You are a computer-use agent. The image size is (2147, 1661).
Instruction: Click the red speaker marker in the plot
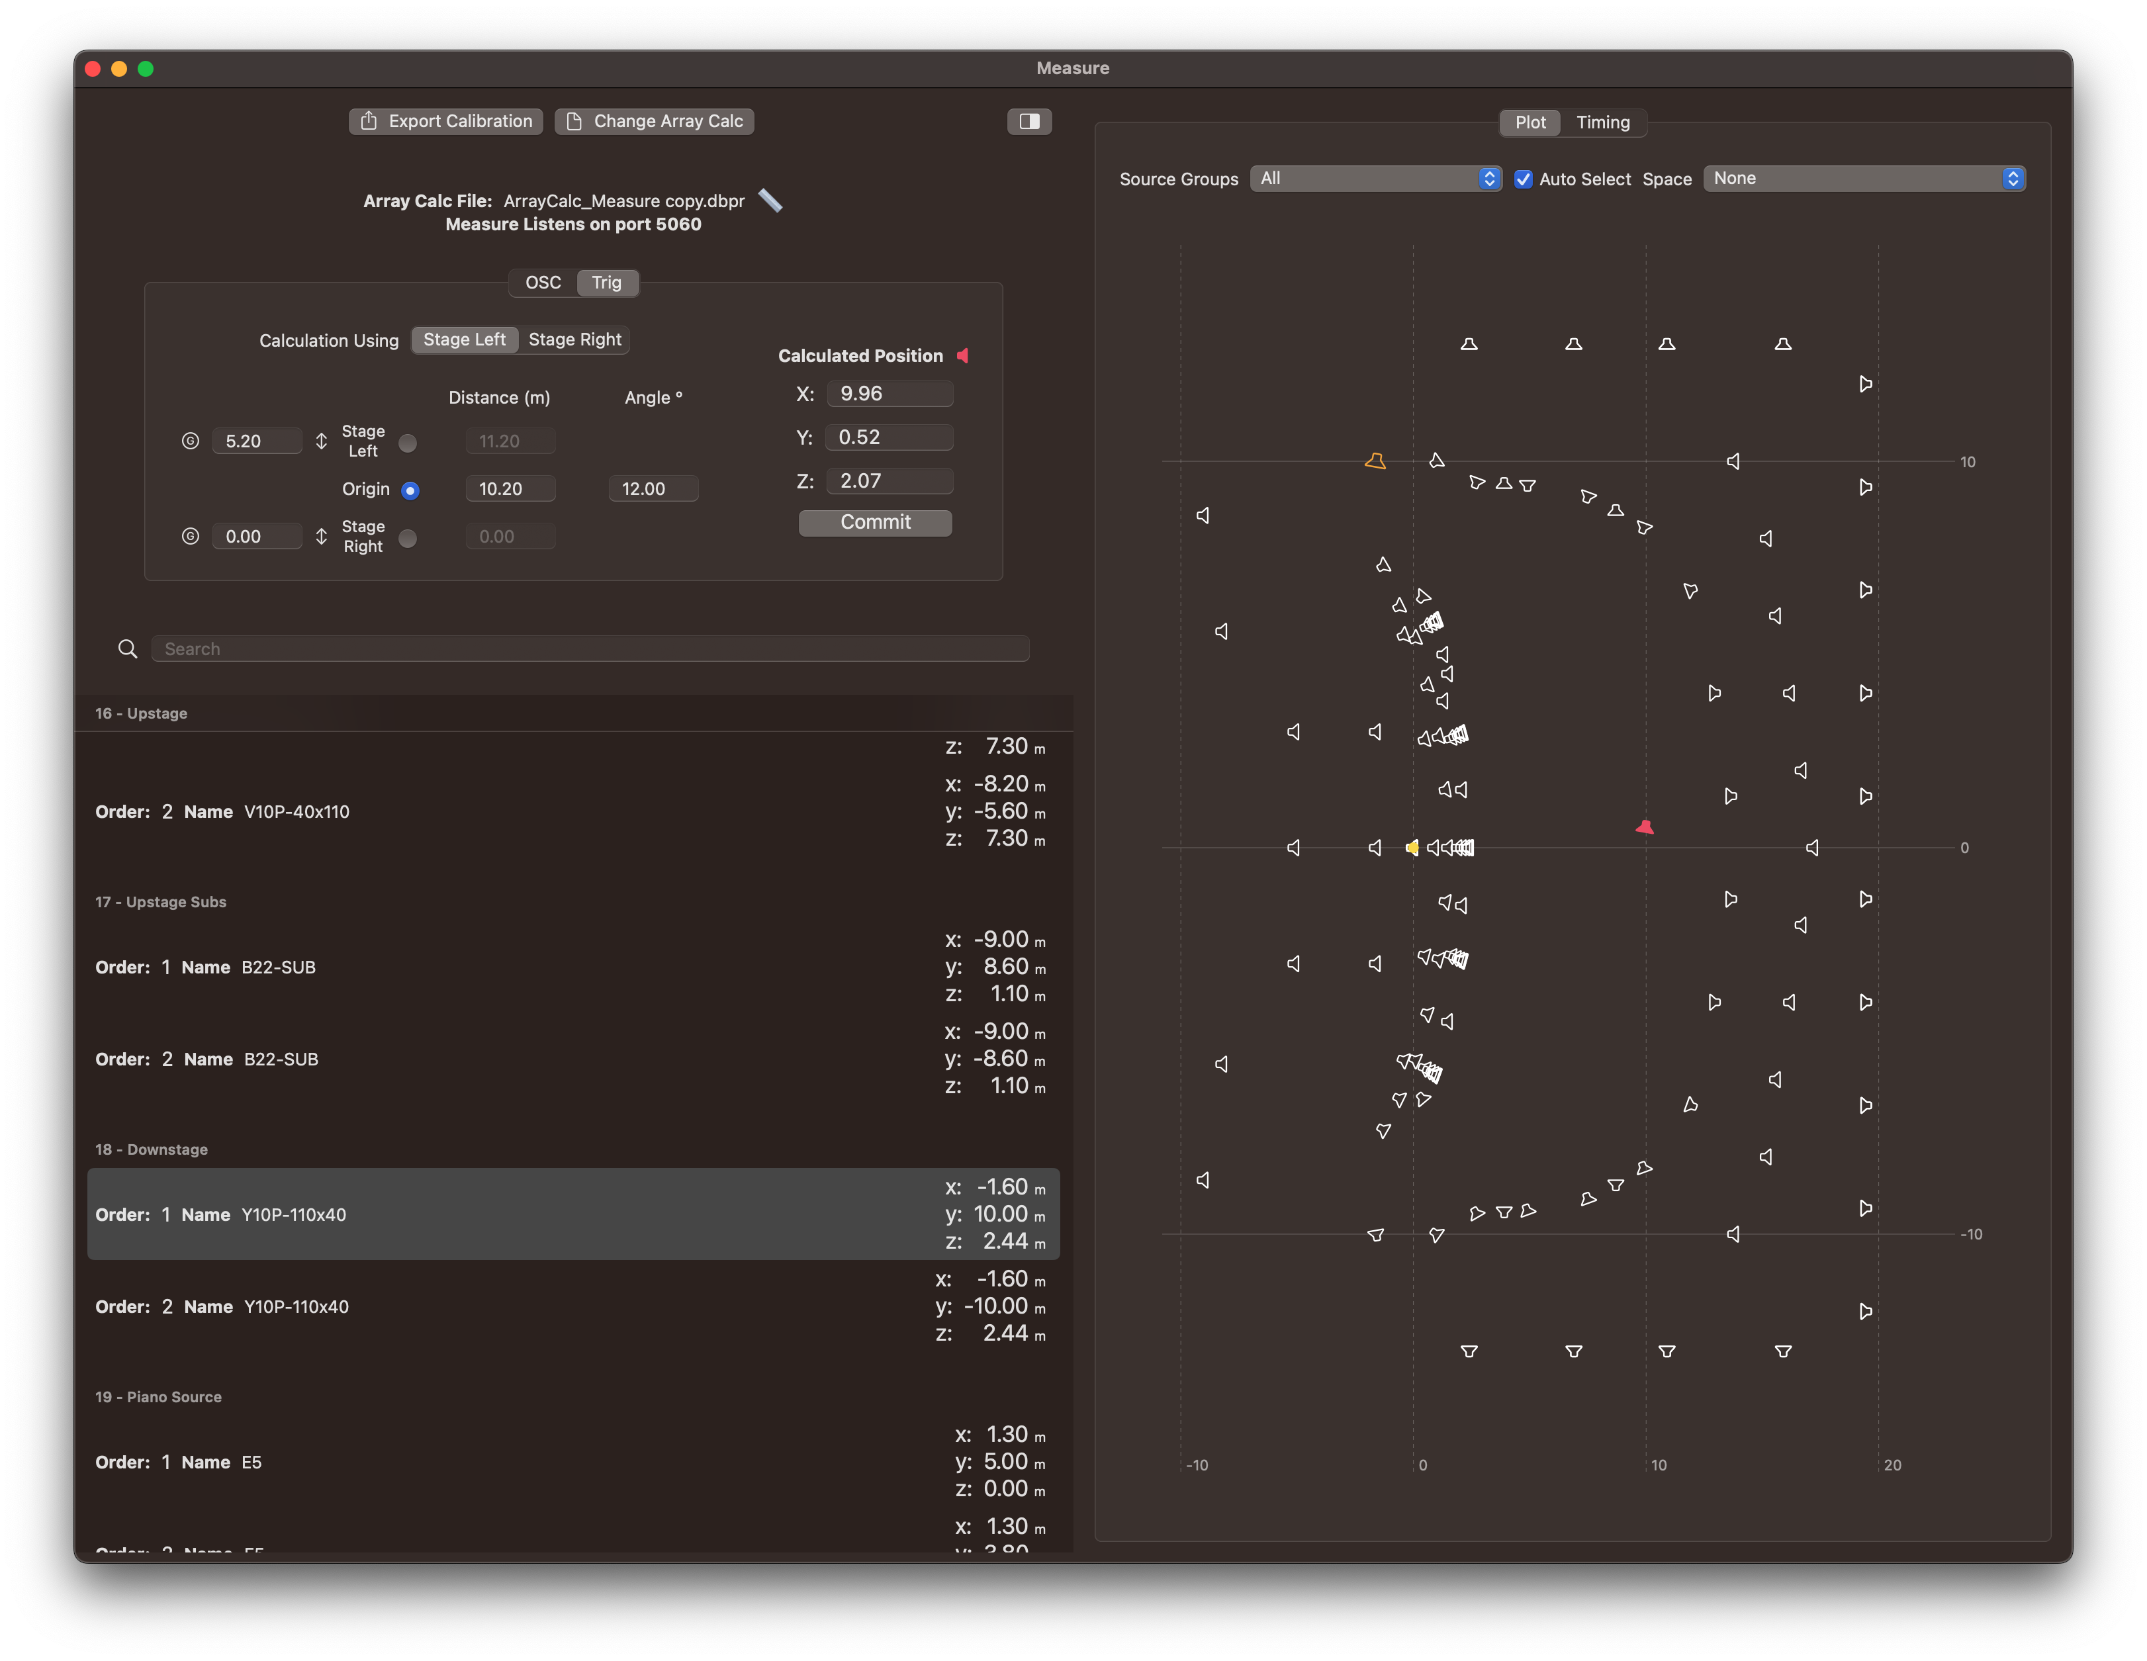point(1644,828)
